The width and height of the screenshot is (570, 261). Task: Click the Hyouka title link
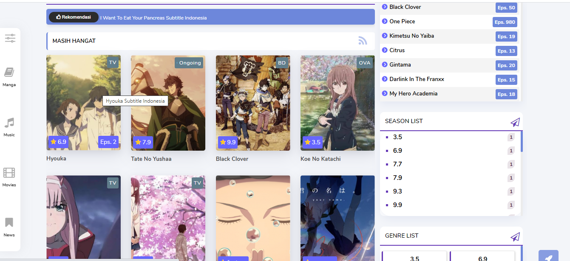point(56,158)
